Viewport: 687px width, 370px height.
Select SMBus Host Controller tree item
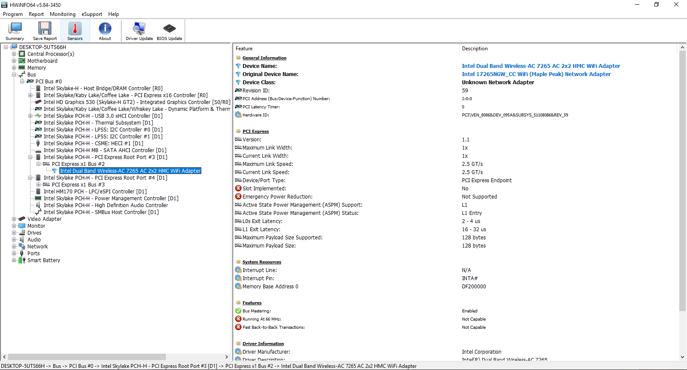pyautogui.click(x=101, y=212)
